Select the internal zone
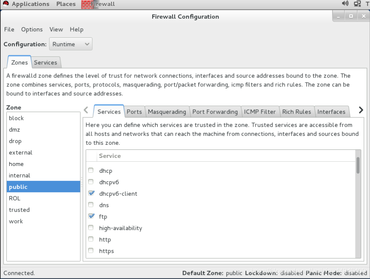370x279 pixels. point(44,175)
